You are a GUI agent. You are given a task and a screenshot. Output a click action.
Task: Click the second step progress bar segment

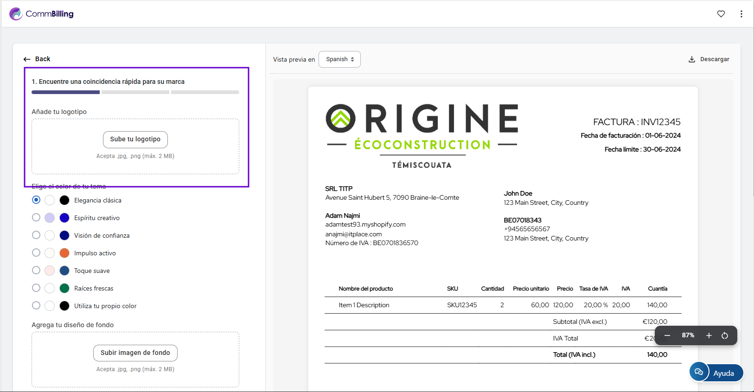click(135, 92)
